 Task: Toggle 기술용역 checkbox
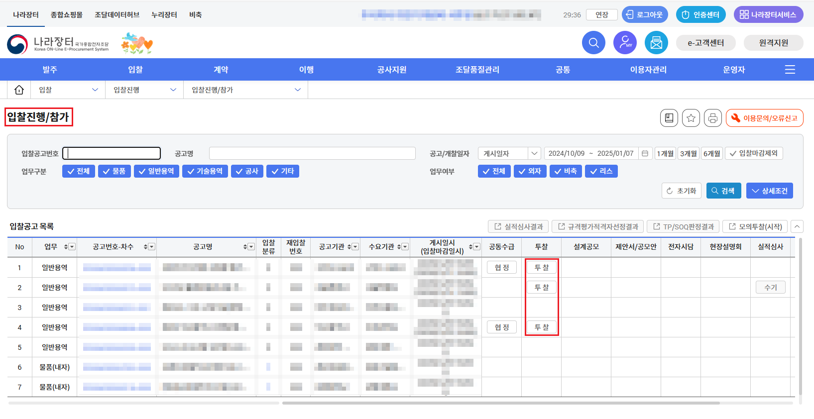[205, 171]
